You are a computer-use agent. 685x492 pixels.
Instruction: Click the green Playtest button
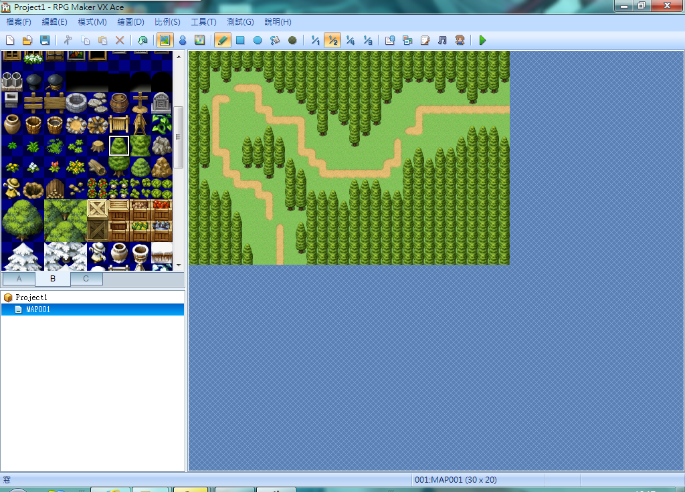tap(482, 41)
